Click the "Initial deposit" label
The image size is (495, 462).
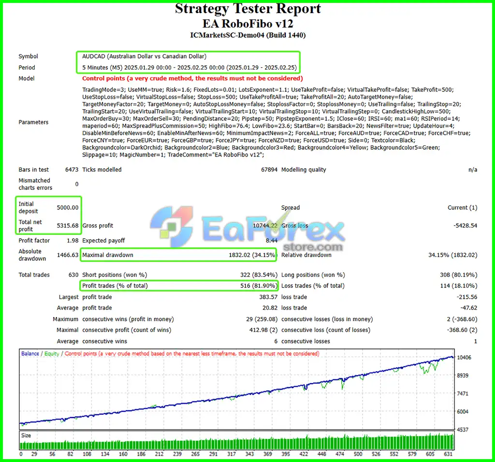(x=28, y=208)
